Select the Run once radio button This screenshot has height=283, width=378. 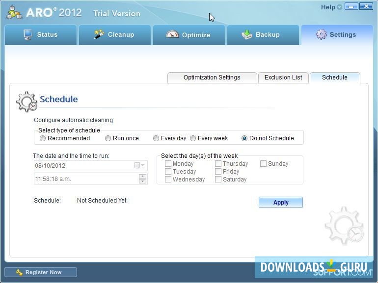[108, 138]
